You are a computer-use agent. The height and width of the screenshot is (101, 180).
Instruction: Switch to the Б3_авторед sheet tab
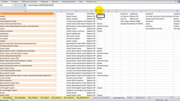click(20, 98)
